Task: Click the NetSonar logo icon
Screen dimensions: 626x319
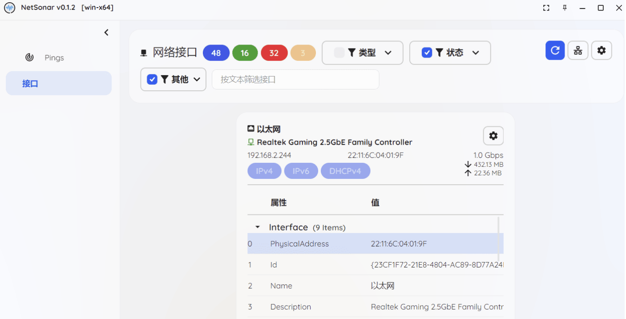Action: coord(9,8)
